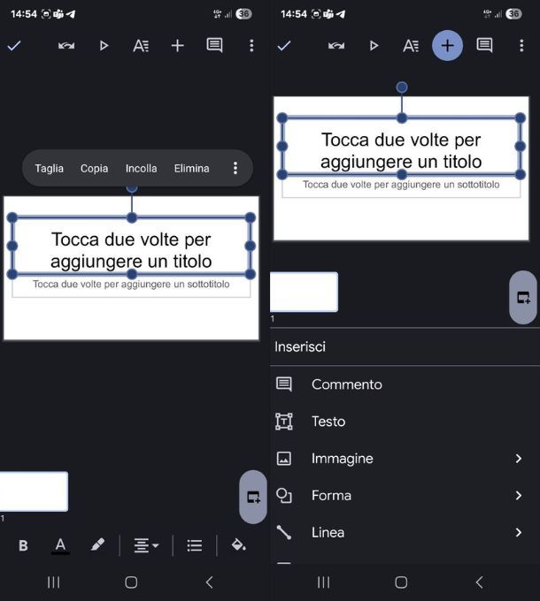Screen dimensions: 540x601
Task: Expand chevron next to Immagine
Action: click(x=519, y=459)
